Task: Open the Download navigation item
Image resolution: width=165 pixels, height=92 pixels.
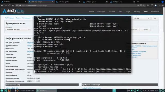Action: [x=155, y=11]
